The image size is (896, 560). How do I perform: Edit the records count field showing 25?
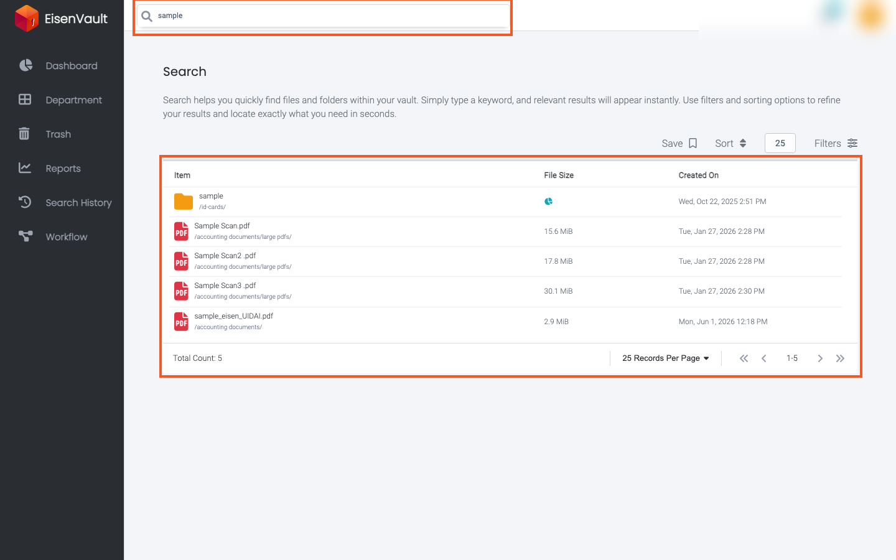(780, 143)
